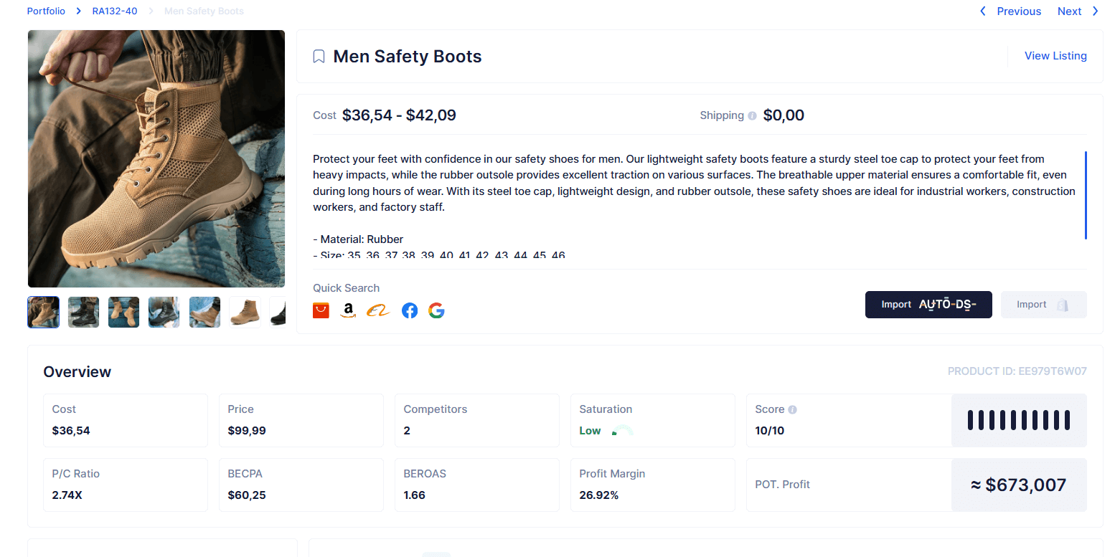The image size is (1115, 557).
Task: Click the Import AutoDS button
Action: tap(928, 305)
